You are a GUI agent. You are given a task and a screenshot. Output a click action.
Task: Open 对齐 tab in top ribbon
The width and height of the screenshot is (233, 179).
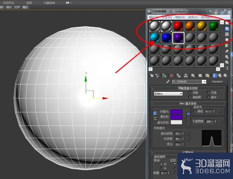pyautogui.click(x=17, y=7)
